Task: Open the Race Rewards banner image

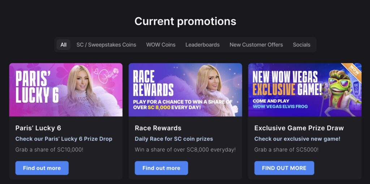Action: [185, 90]
